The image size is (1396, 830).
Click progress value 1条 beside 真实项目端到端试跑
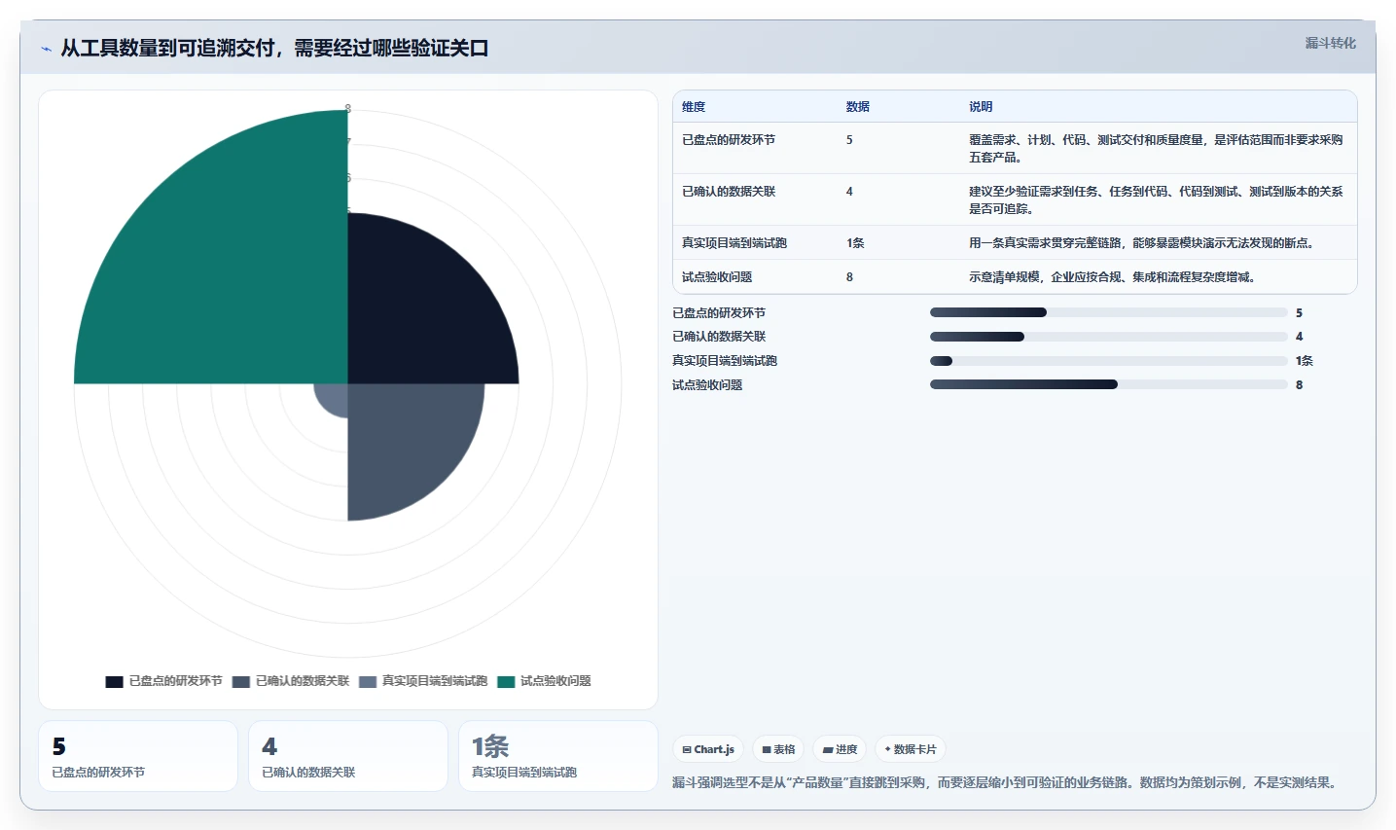(1304, 361)
